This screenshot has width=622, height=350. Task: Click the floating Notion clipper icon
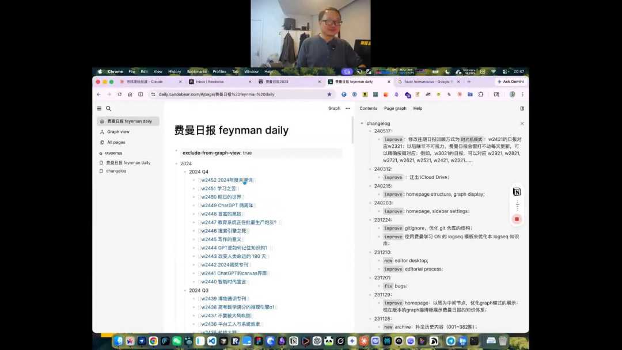point(517,192)
